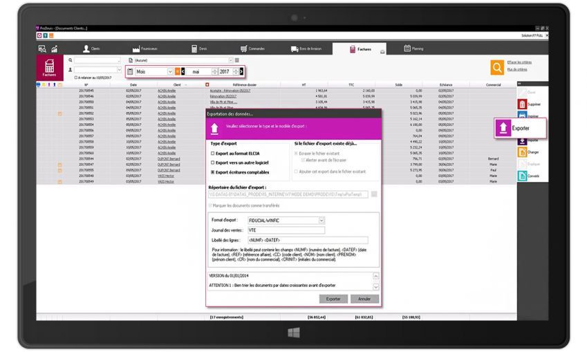The width and height of the screenshot is (587, 352).
Task: Click the Convertir icon in sidebar
Action: pyautogui.click(x=522, y=176)
